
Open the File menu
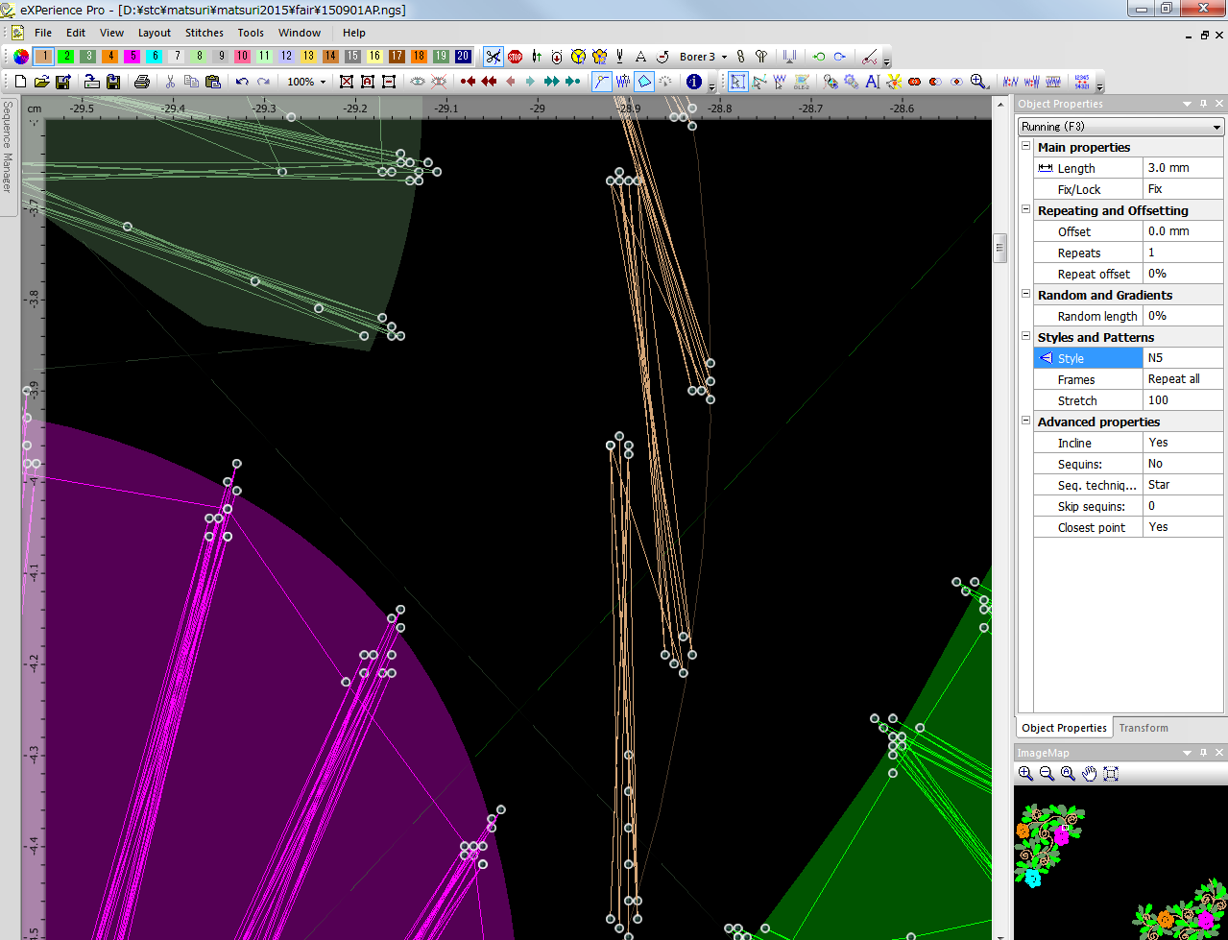(x=43, y=33)
